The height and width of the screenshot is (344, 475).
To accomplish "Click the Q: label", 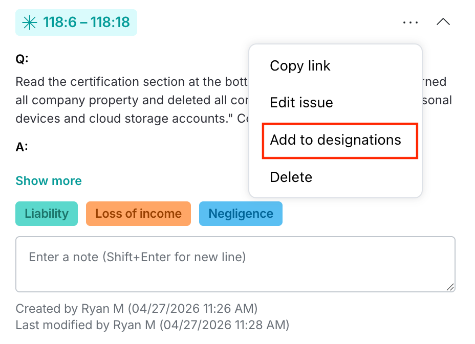I will click(22, 58).
